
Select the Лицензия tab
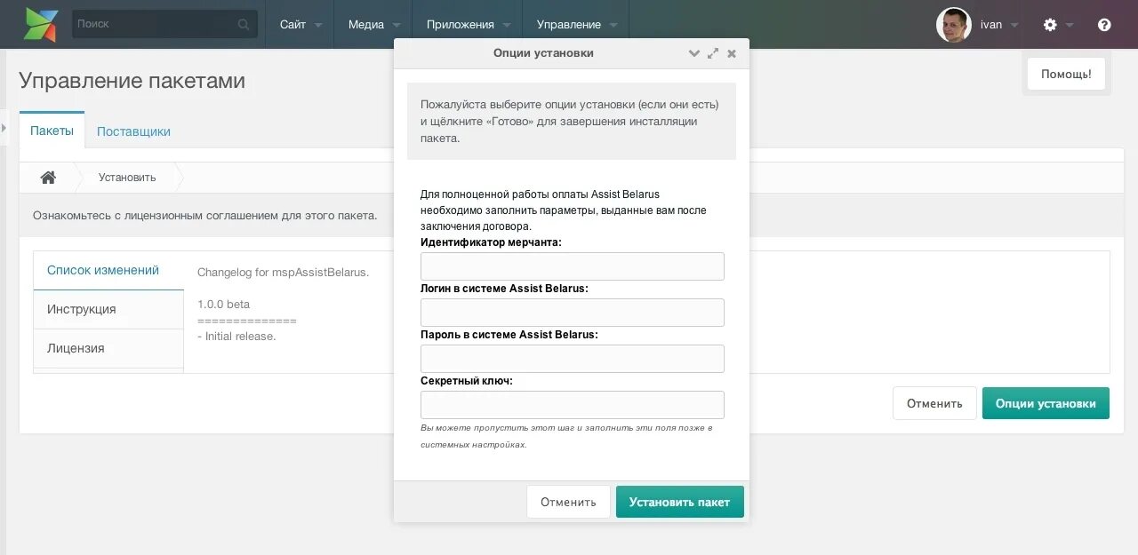pyautogui.click(x=108, y=348)
